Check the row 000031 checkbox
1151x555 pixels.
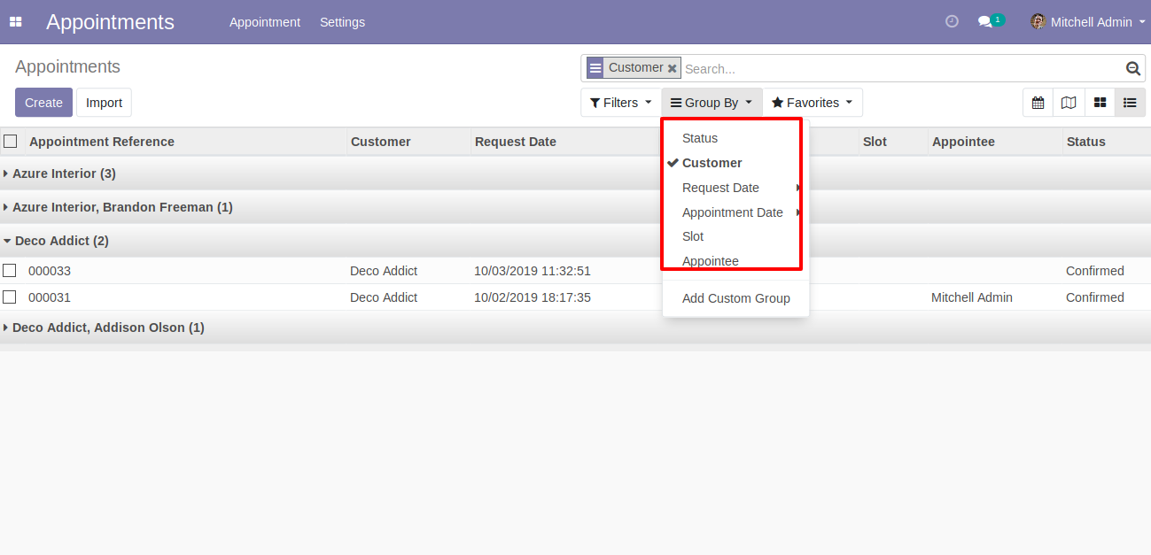tap(9, 297)
